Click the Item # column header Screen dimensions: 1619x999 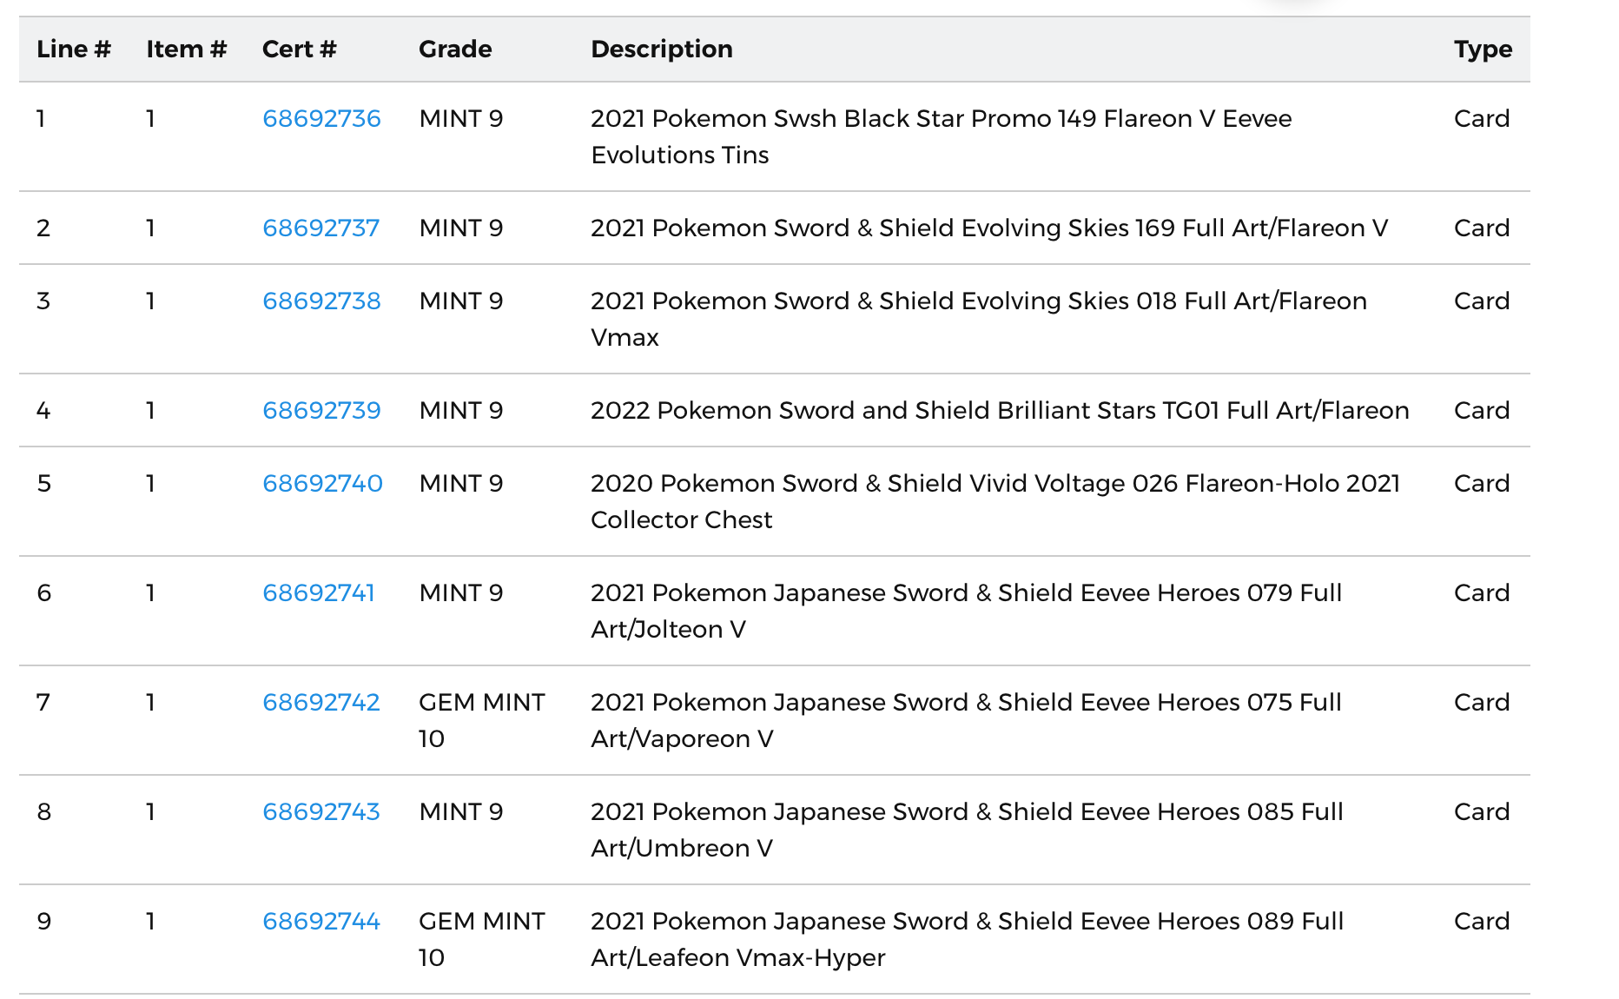pos(186,49)
